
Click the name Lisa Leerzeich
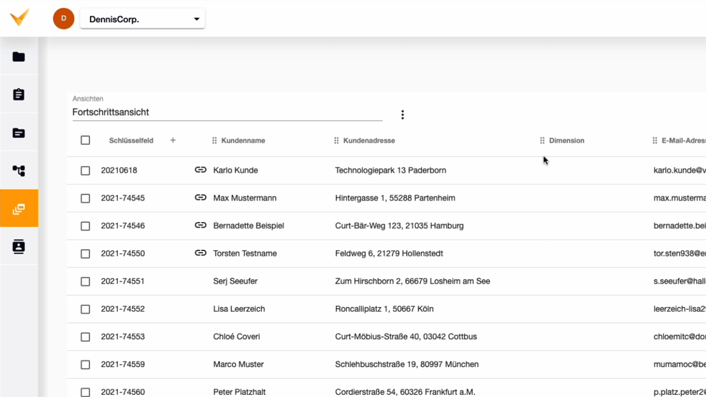[x=239, y=309]
